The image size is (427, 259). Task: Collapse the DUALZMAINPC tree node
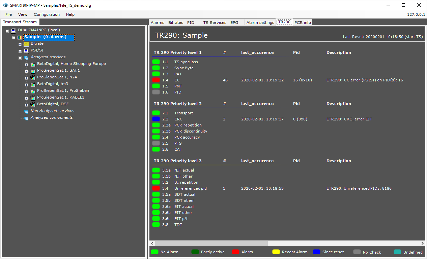(x=7, y=31)
